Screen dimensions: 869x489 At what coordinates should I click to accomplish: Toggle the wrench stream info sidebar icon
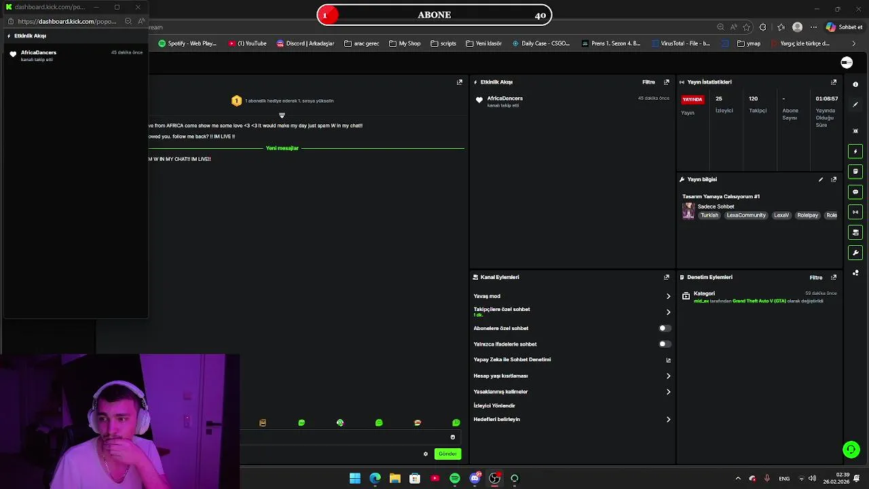pyautogui.click(x=855, y=253)
